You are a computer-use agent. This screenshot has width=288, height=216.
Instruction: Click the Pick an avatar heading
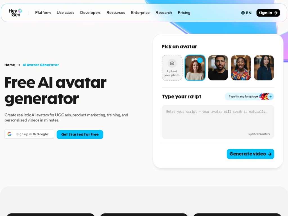pyautogui.click(x=179, y=47)
